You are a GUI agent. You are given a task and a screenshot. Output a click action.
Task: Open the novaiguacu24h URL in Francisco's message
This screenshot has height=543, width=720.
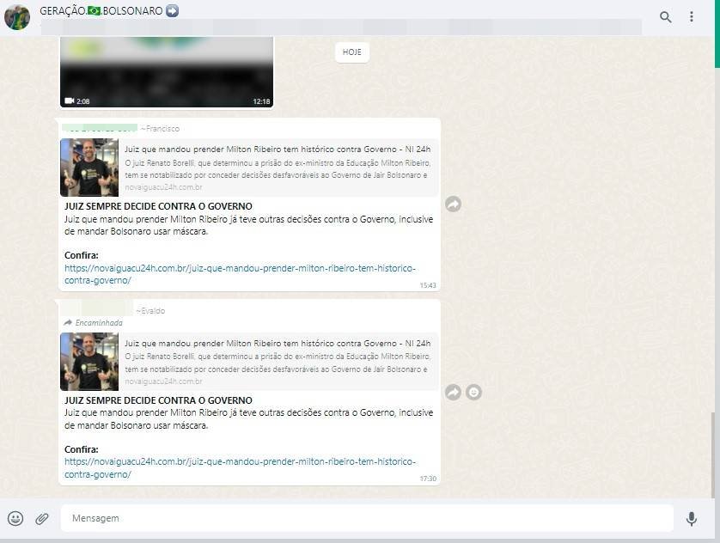pos(240,274)
